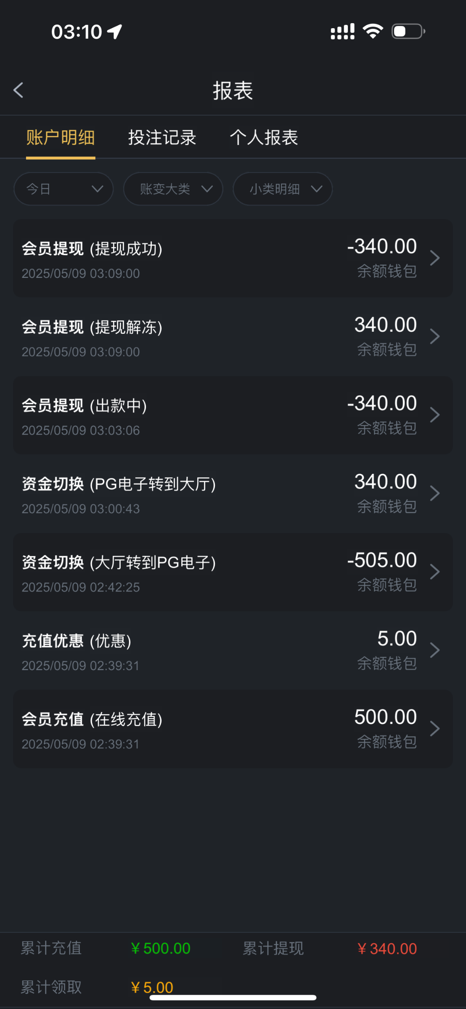Tap chevron on the 提现解冻 entry
The height and width of the screenshot is (1009, 466).
pos(435,336)
